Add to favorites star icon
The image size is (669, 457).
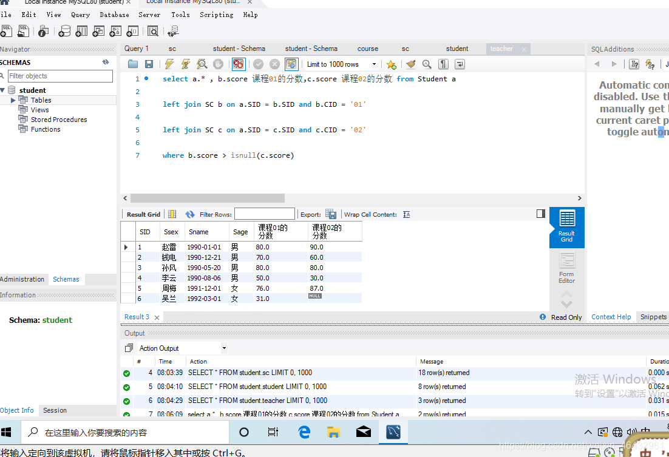(391, 64)
